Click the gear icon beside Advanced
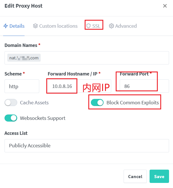 click(111, 26)
